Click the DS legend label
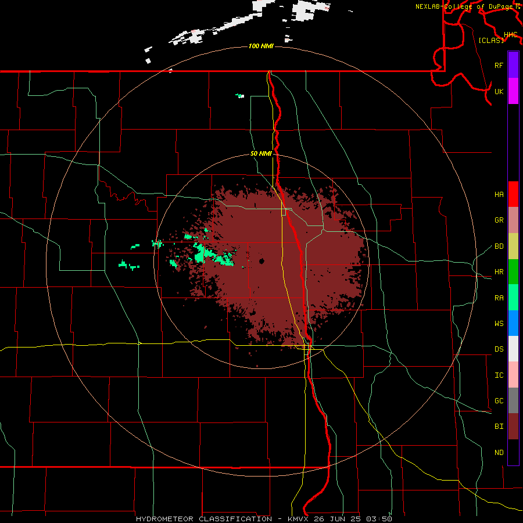 pos(499,349)
